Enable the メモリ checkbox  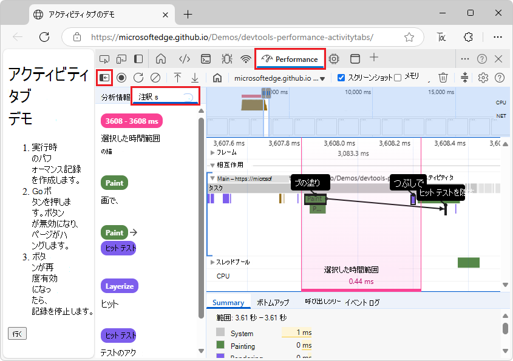point(397,76)
